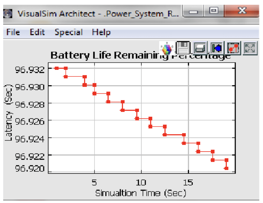Image resolution: width=263 pixels, height=203 pixels.
Task: Click the lowest data point near 96.920
Action: pyautogui.click(x=226, y=168)
